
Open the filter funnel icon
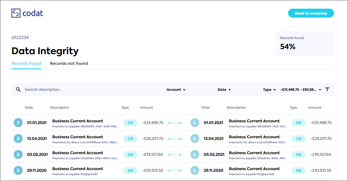(x=327, y=89)
